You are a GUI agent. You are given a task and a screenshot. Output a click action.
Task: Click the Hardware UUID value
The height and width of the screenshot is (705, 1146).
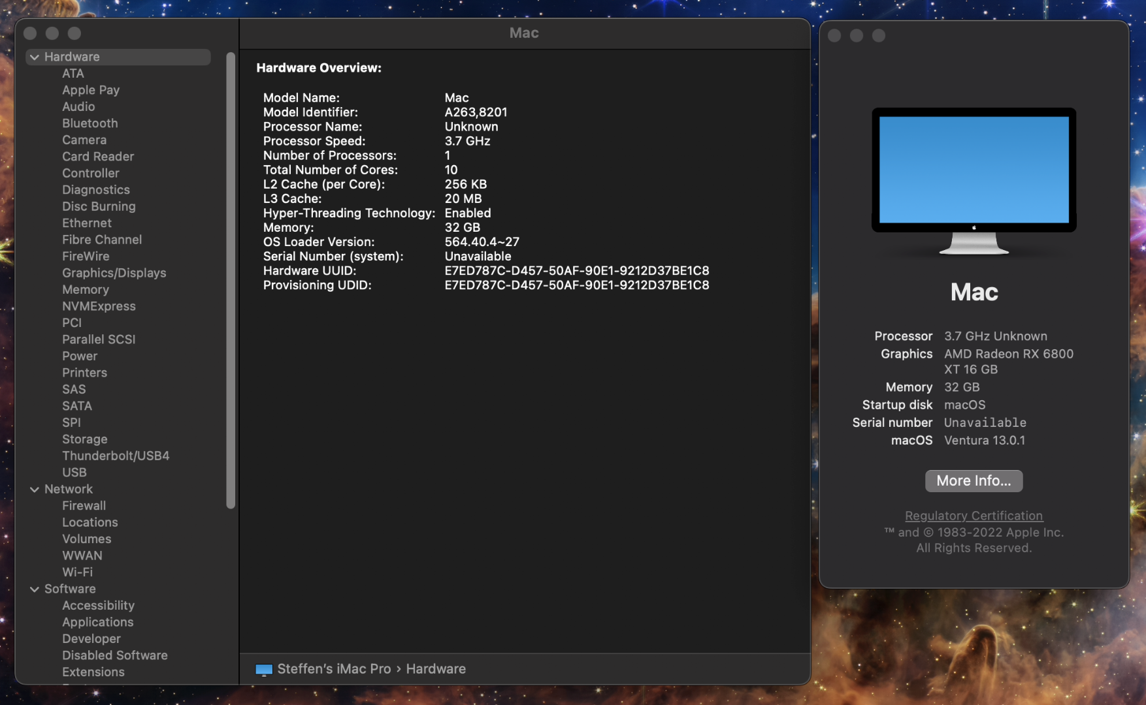coord(577,271)
